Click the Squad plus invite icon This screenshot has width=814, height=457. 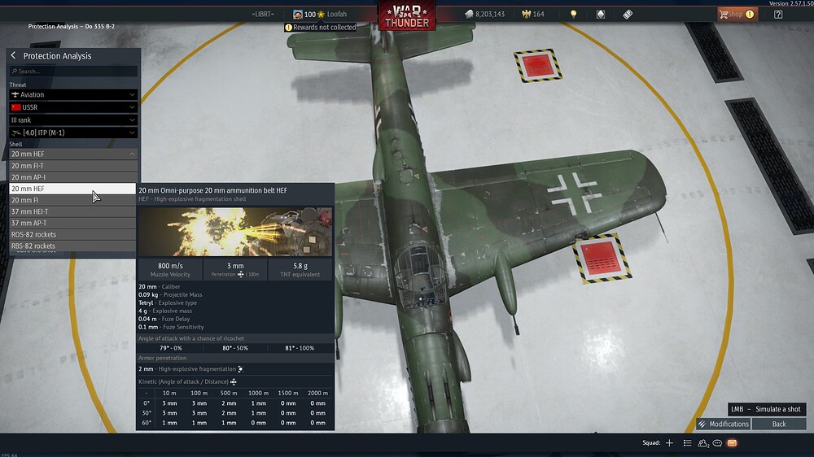pyautogui.click(x=670, y=442)
